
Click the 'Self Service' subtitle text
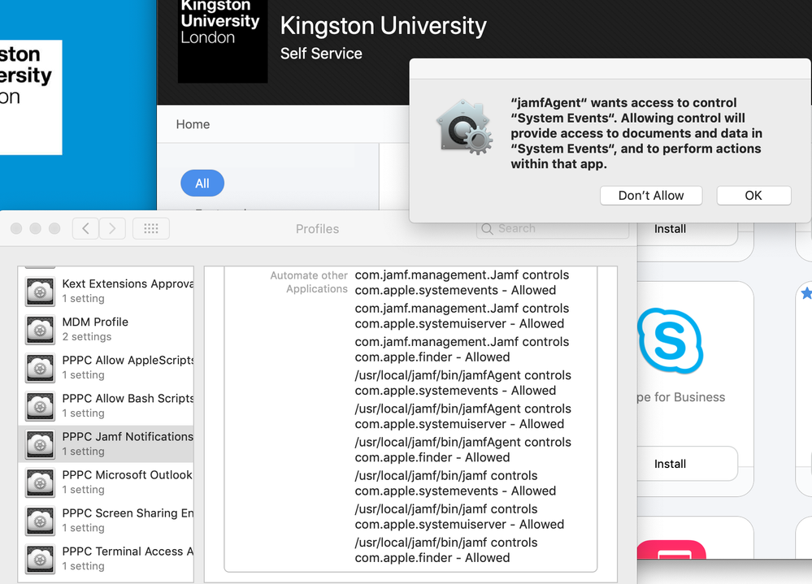click(x=321, y=54)
